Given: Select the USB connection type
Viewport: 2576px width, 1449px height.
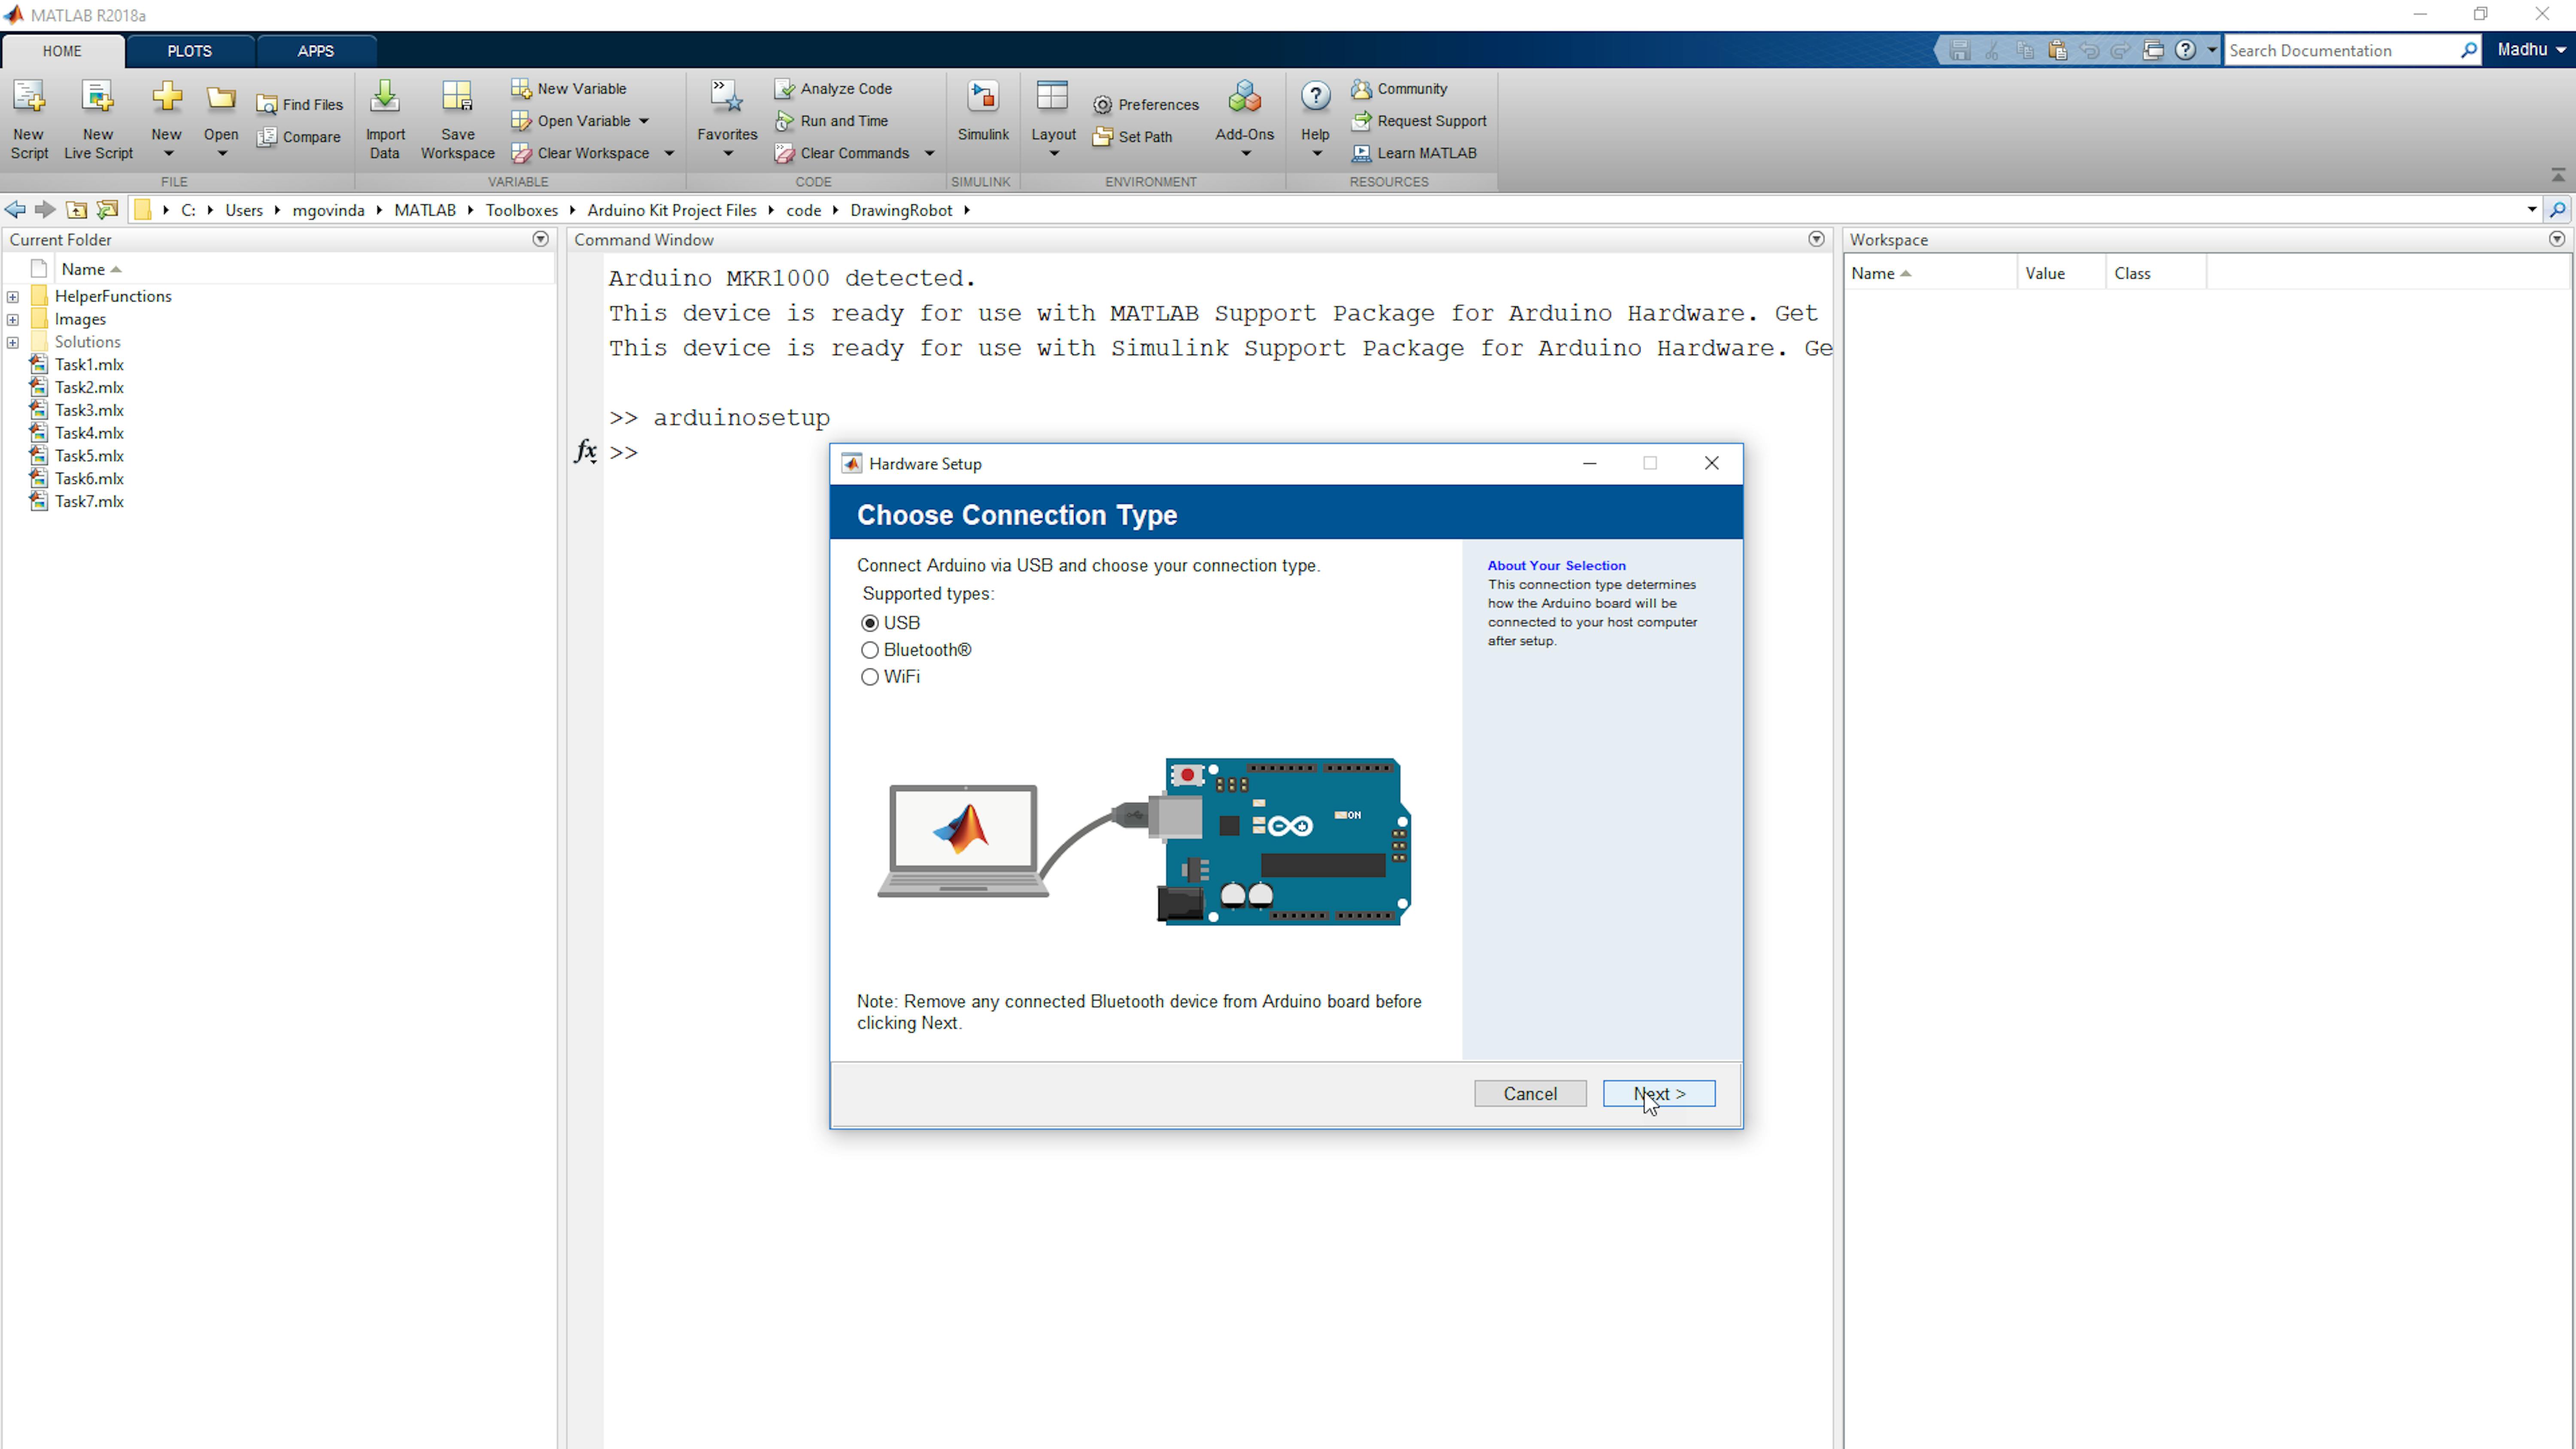Looking at the screenshot, I should [x=870, y=622].
